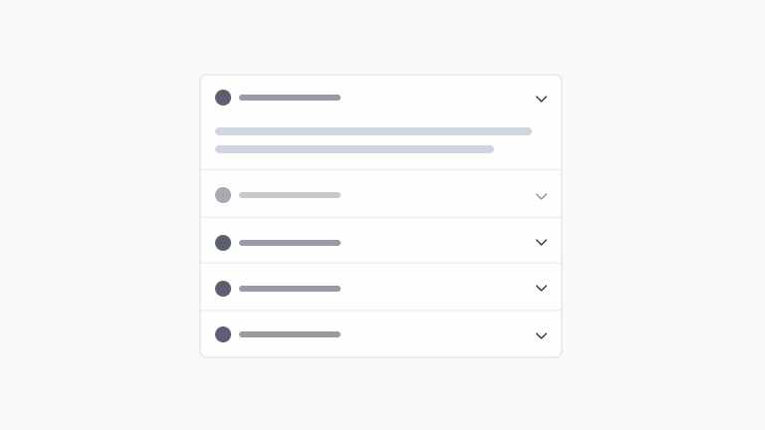Click the circle icon in the third accordion row
Viewport: 765px width, 430px height.
tap(223, 243)
